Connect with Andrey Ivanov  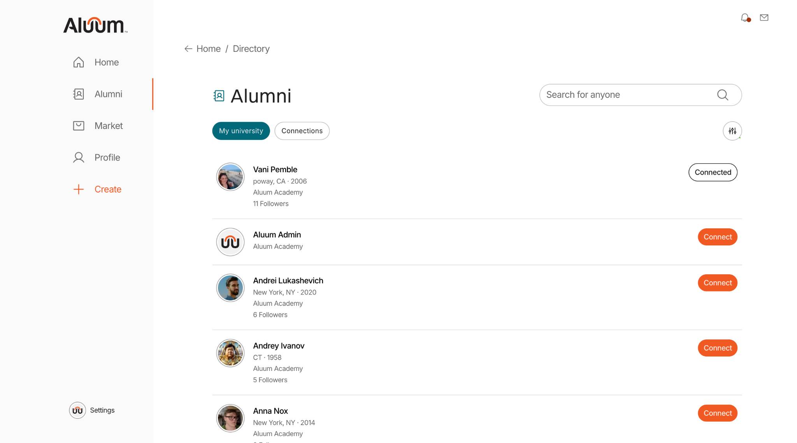pyautogui.click(x=718, y=348)
